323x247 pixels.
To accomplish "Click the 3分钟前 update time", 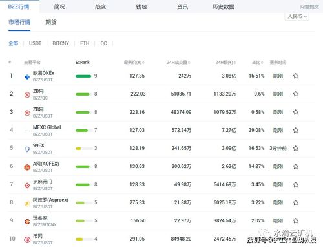I will [x=278, y=148].
